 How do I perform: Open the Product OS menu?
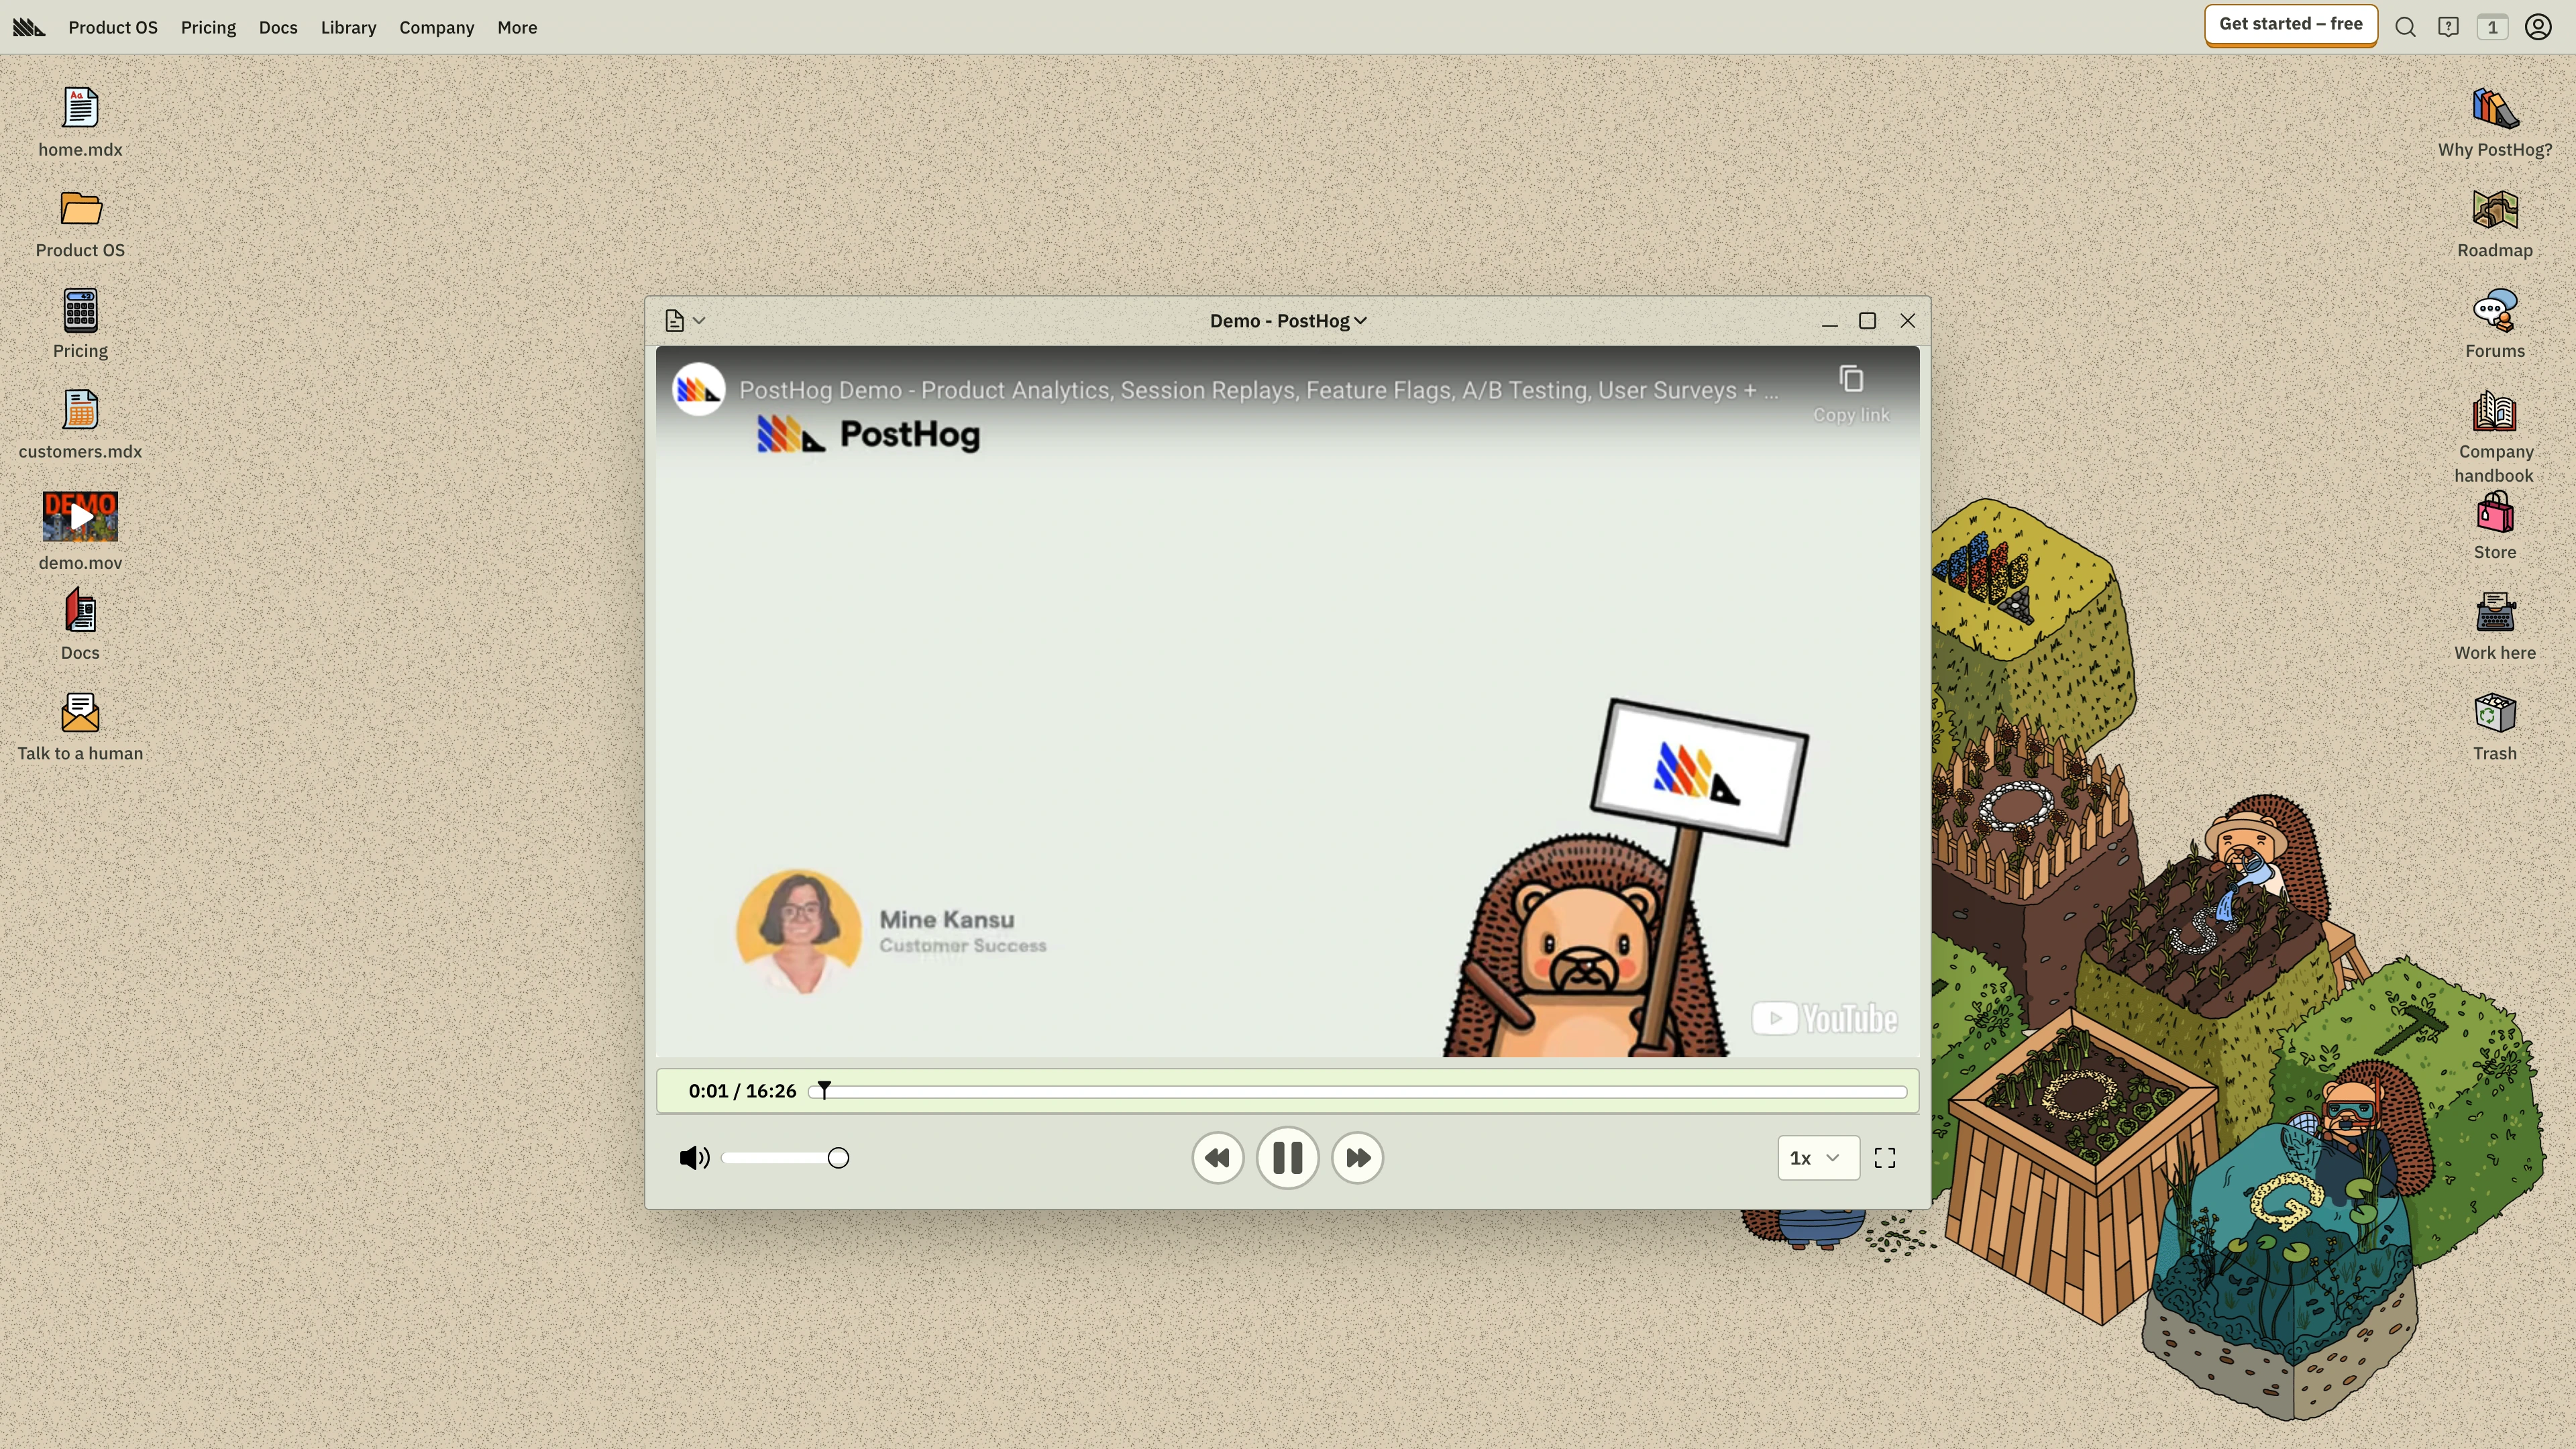click(113, 27)
